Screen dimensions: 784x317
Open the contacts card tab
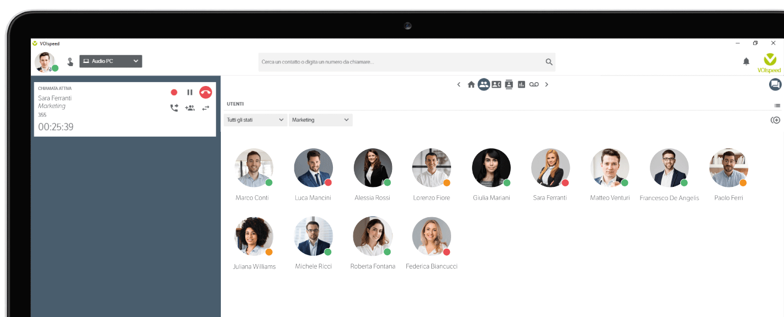(496, 84)
